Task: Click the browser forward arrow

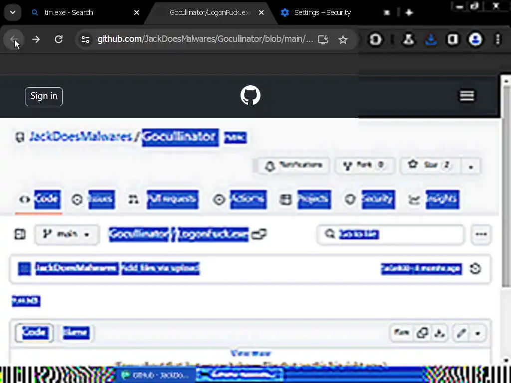Action: [x=36, y=39]
